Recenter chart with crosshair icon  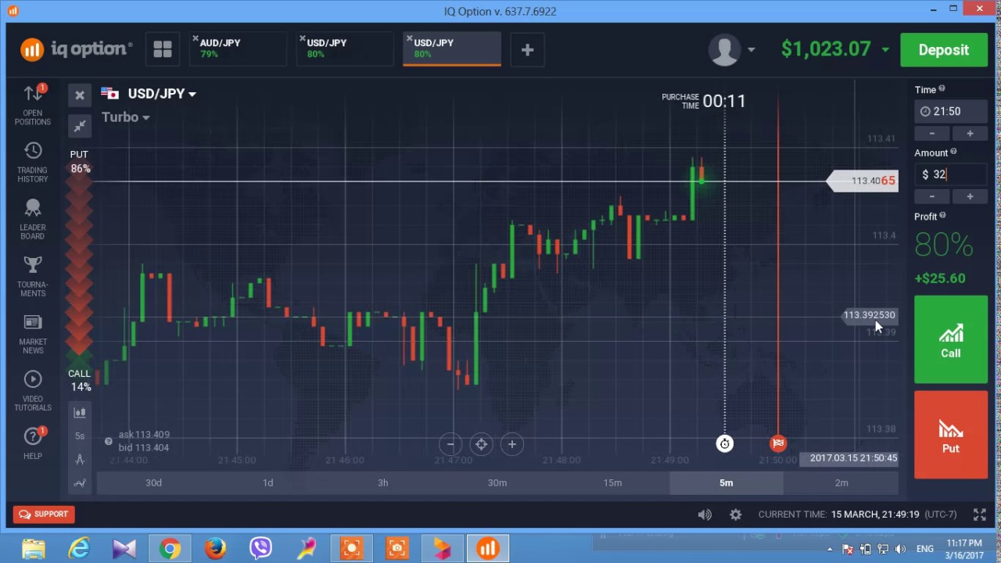coord(481,444)
